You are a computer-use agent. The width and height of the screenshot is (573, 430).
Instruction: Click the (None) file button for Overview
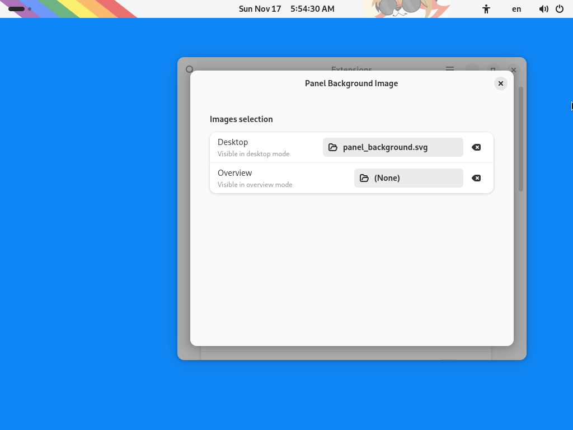387,178
